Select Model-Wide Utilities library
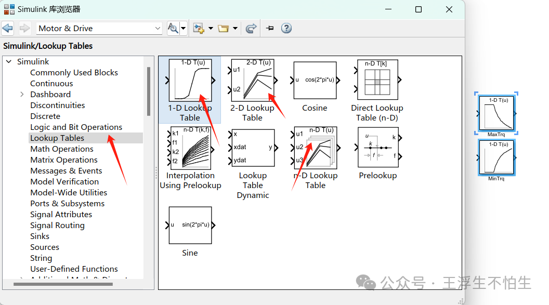Viewport: 549px width, 305px height. (69, 192)
